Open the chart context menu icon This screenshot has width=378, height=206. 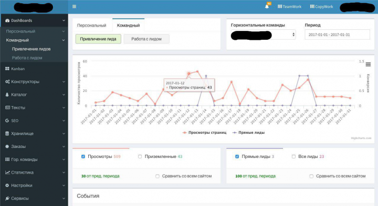(368, 64)
